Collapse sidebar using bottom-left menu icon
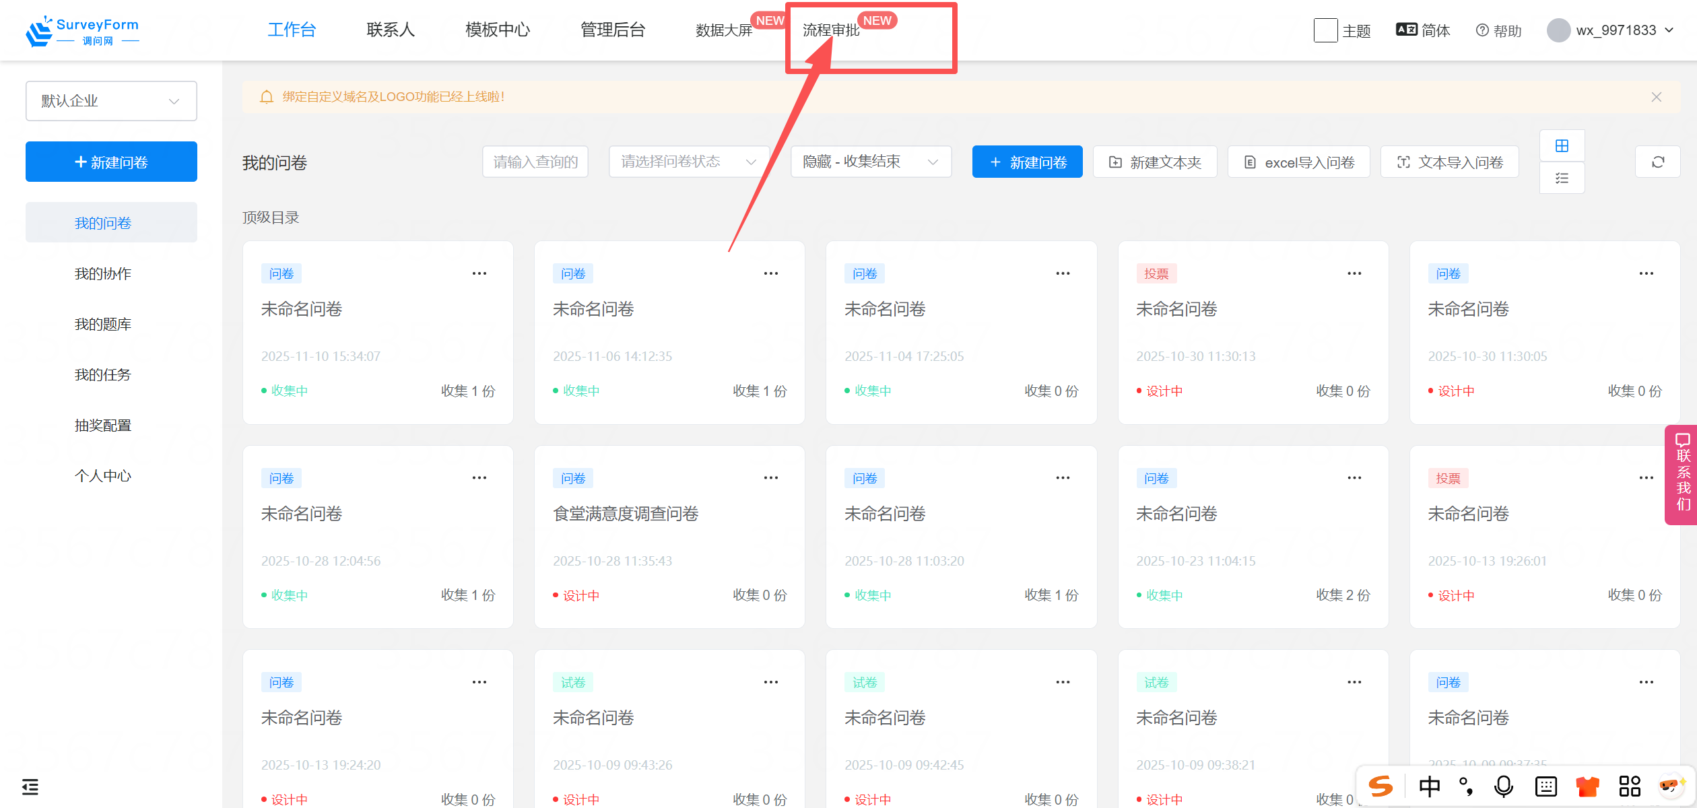 point(30,786)
